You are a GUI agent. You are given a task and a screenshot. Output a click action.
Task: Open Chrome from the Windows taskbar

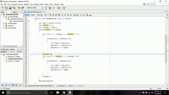(64, 93)
